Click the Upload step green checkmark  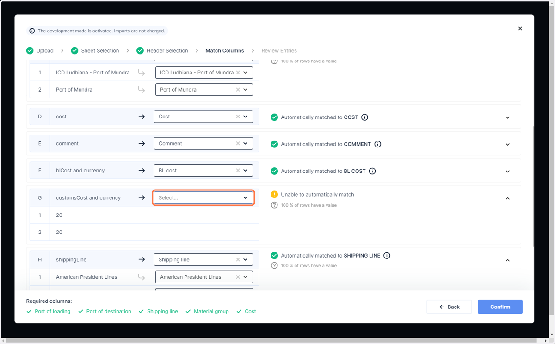click(x=30, y=51)
